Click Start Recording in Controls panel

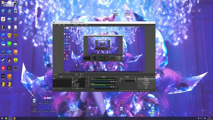click(x=146, y=81)
